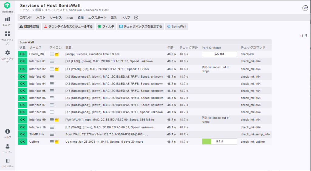Open the カスタマイズ sidebar menu

[7, 38]
